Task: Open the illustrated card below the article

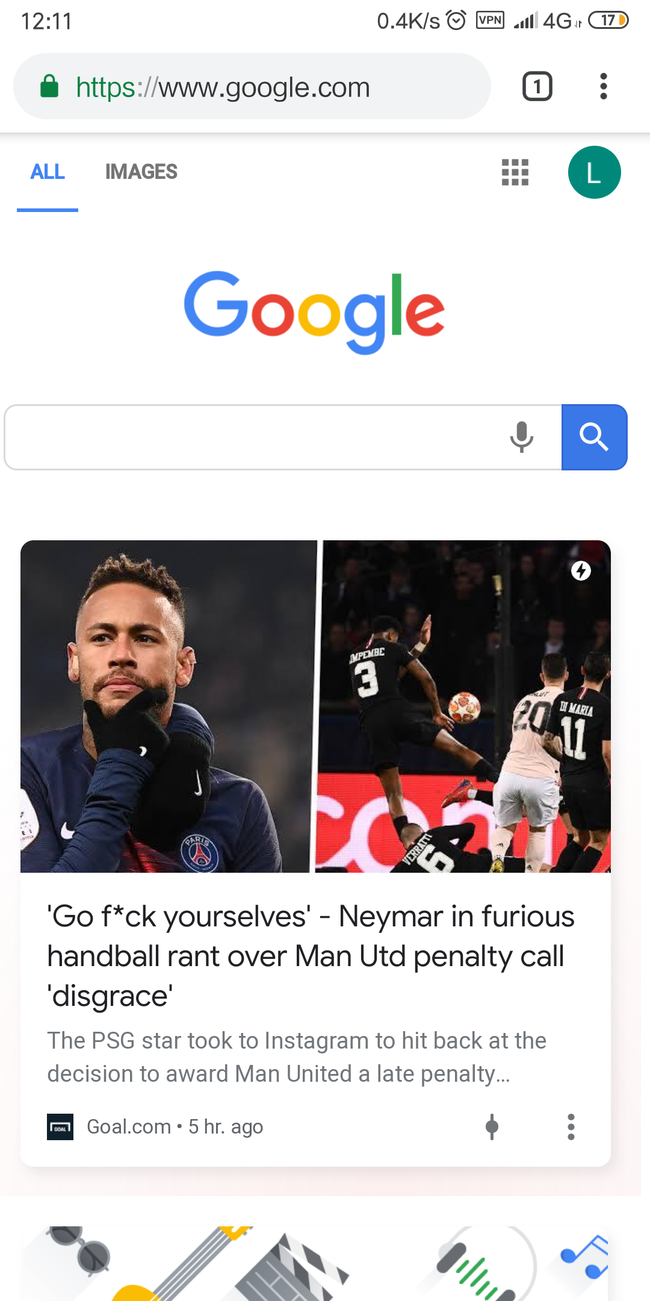Action: coord(315,1263)
